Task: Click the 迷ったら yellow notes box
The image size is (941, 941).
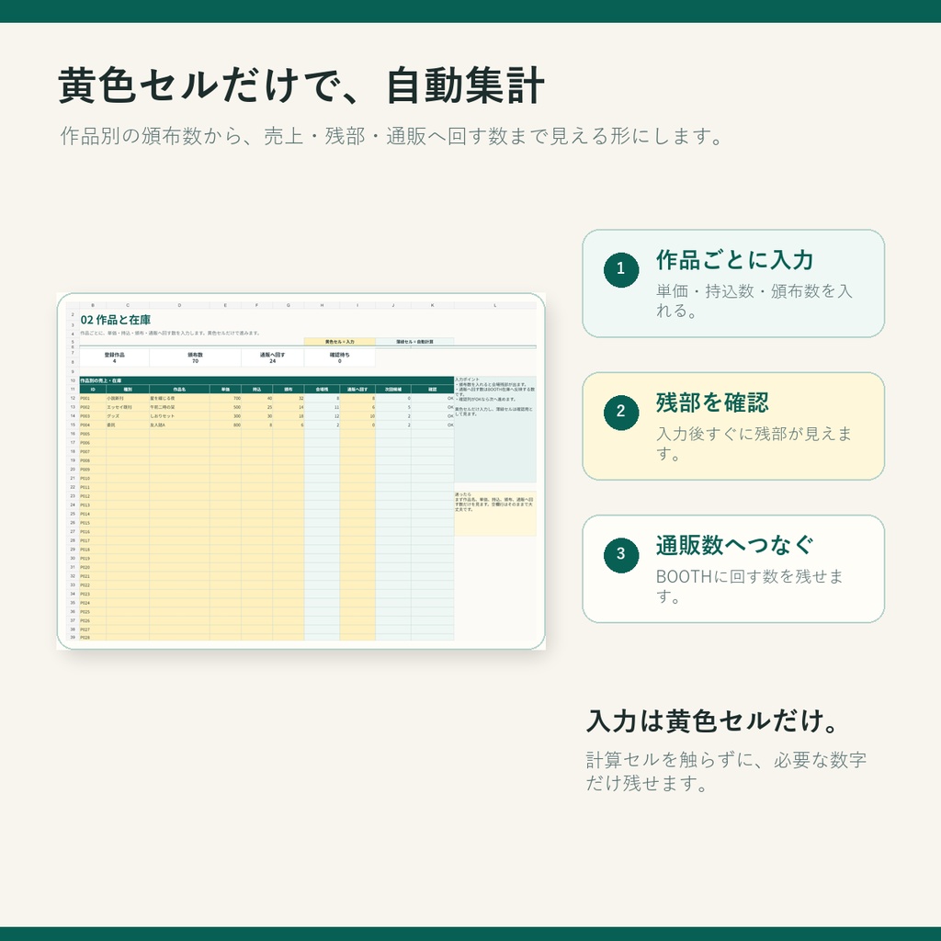Action: point(495,514)
